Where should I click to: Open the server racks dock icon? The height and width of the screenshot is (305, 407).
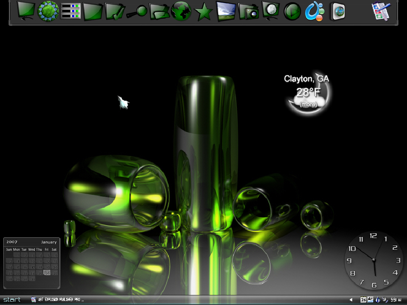(x=71, y=11)
